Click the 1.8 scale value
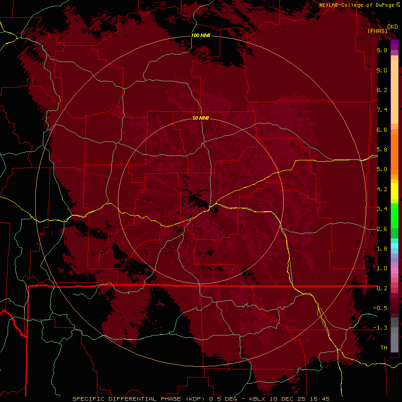The width and height of the screenshot is (402, 402). pyautogui.click(x=382, y=249)
